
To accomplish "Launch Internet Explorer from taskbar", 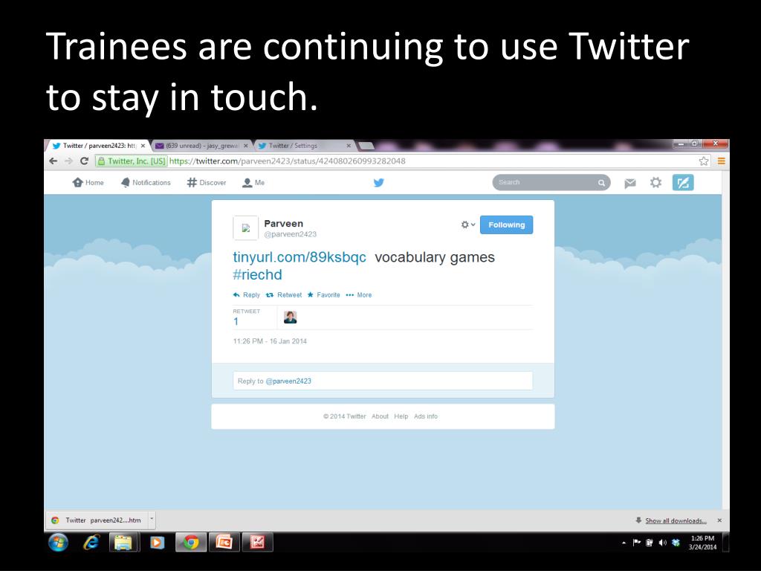I will (91, 542).
